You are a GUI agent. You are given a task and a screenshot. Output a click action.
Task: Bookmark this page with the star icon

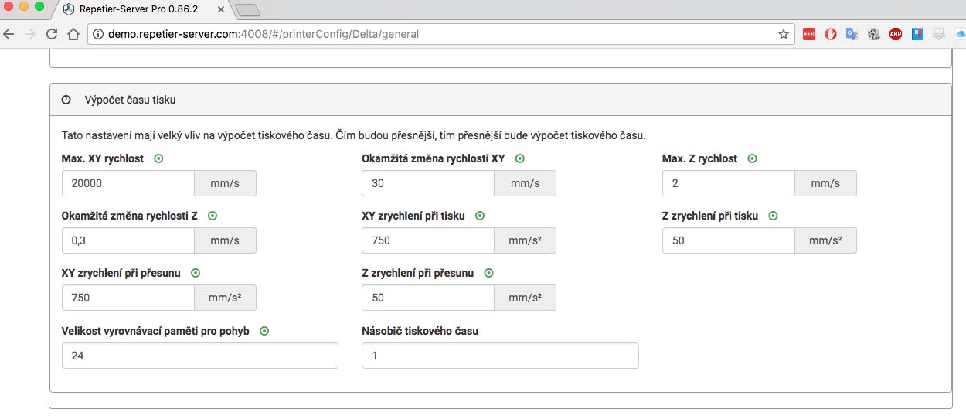[784, 34]
